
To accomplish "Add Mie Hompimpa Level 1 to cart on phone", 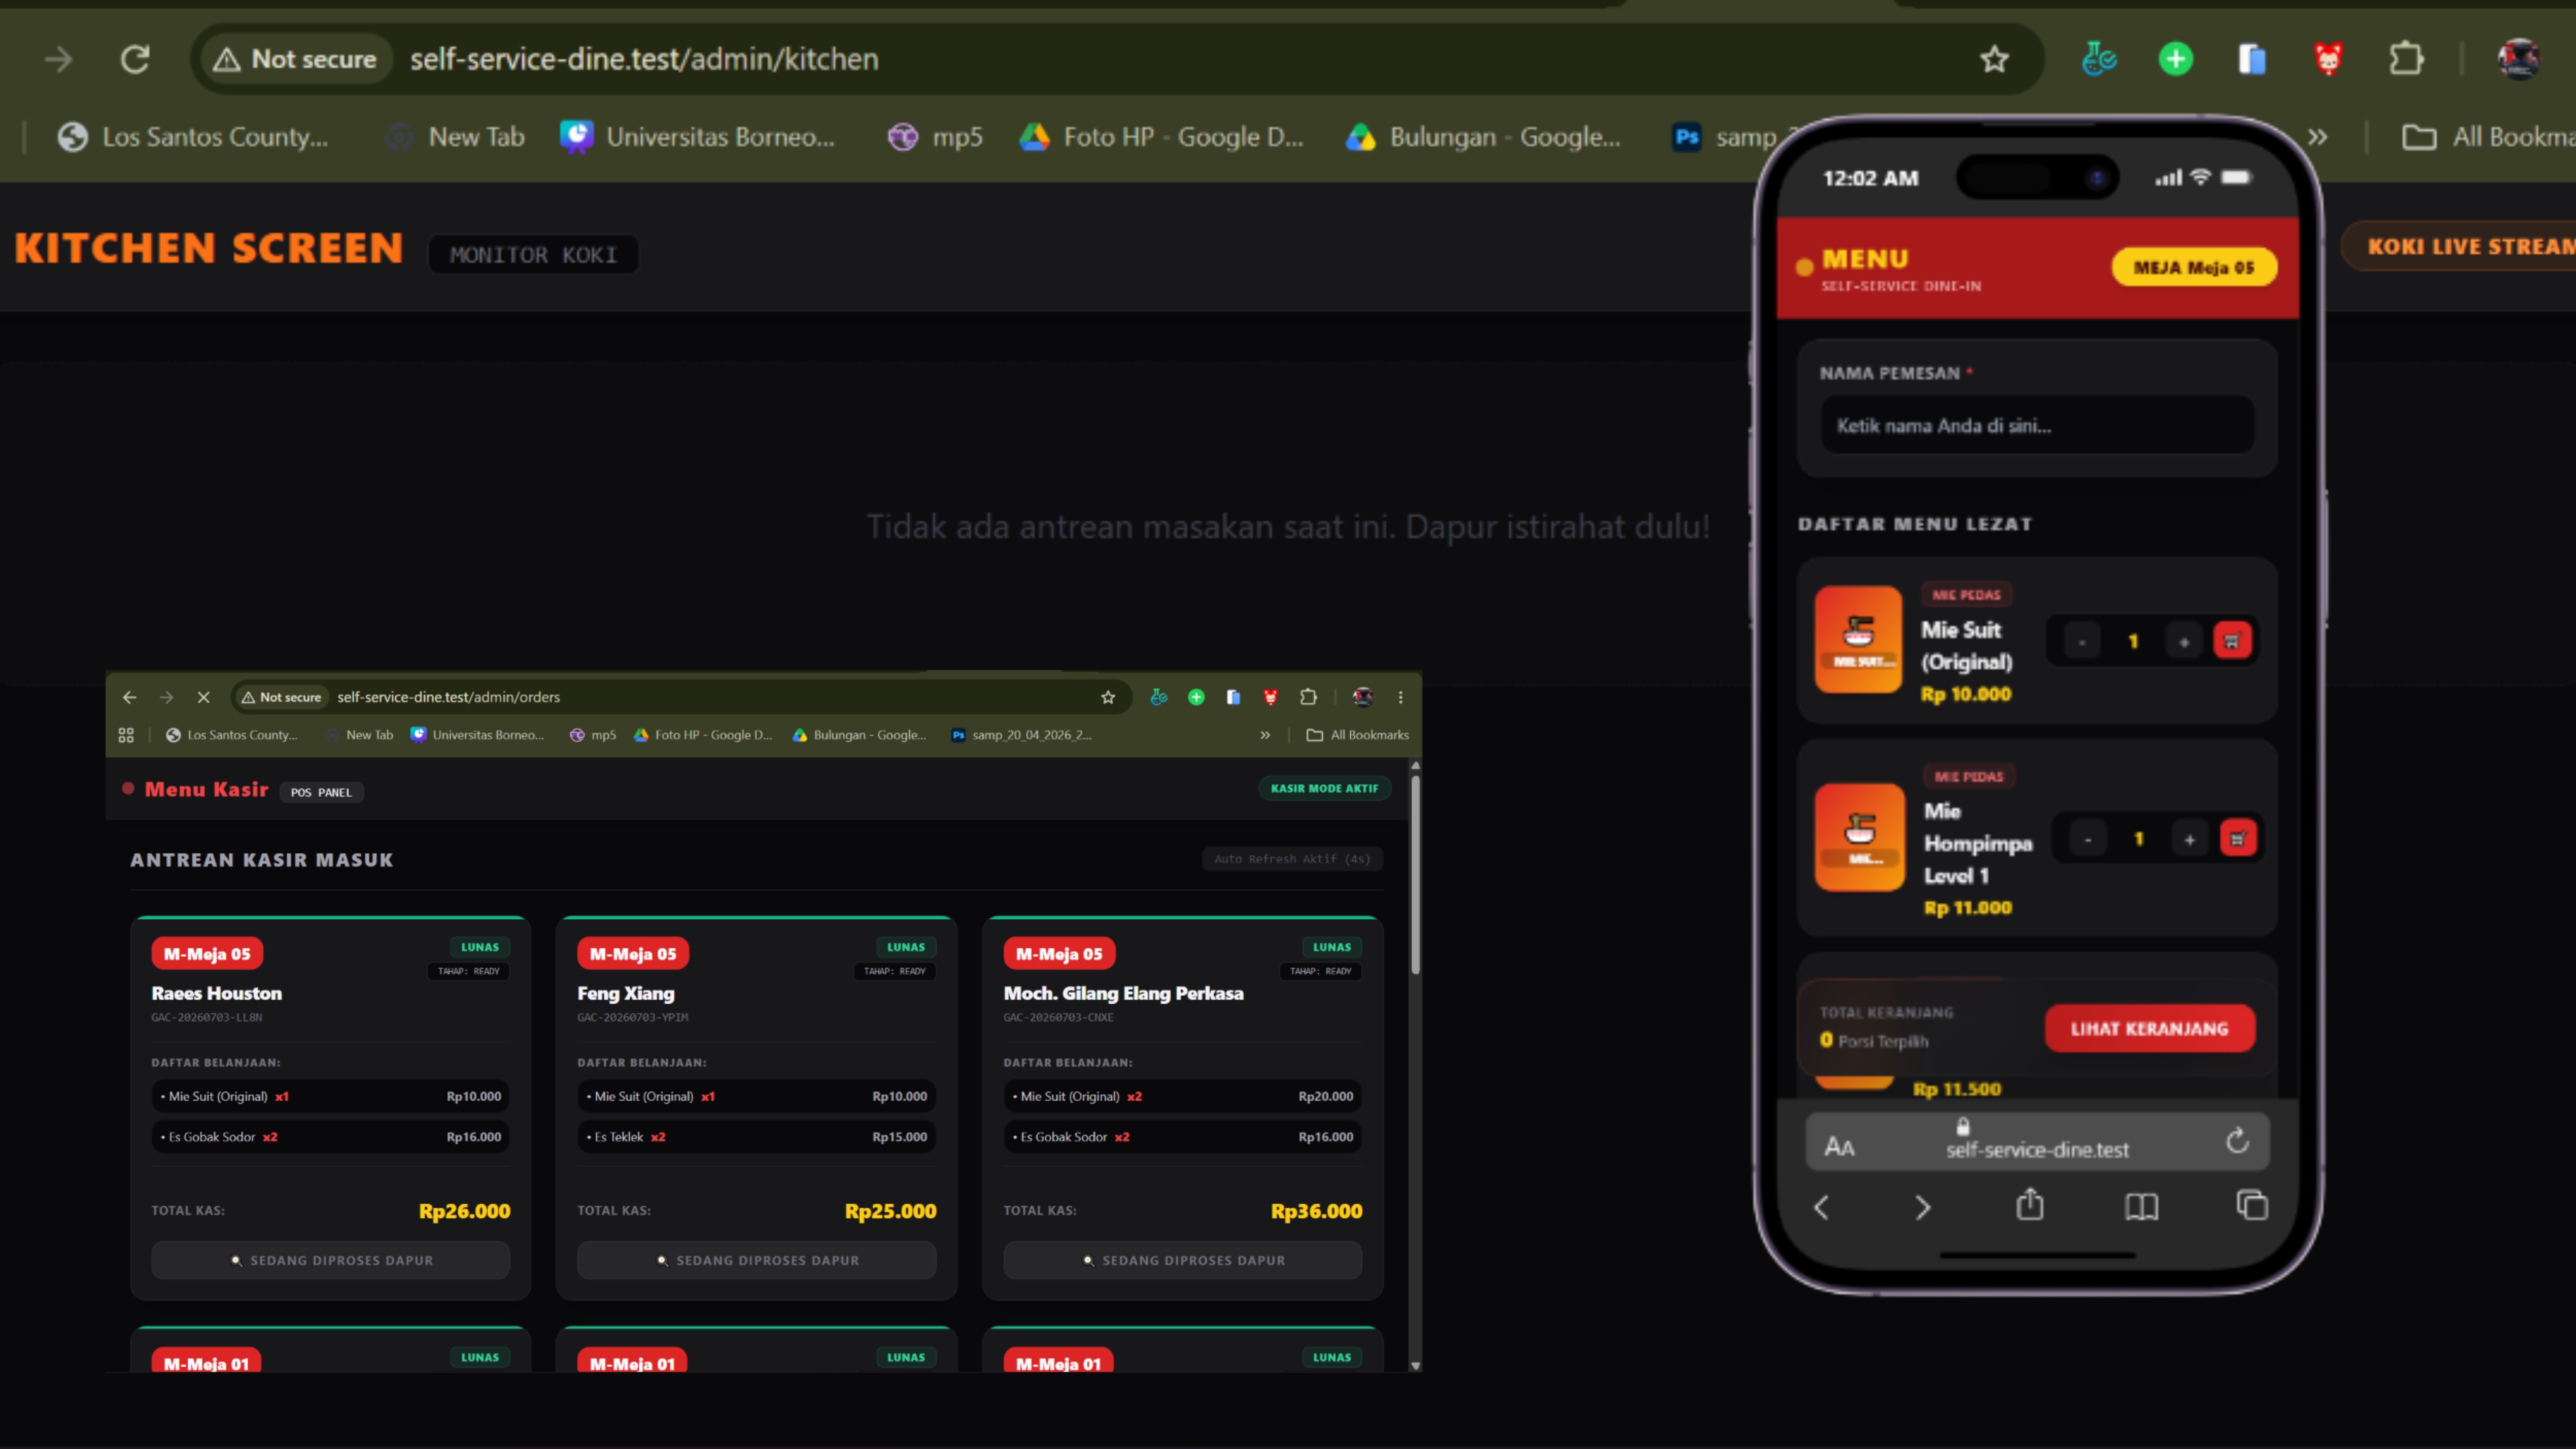I will pos(2238,838).
